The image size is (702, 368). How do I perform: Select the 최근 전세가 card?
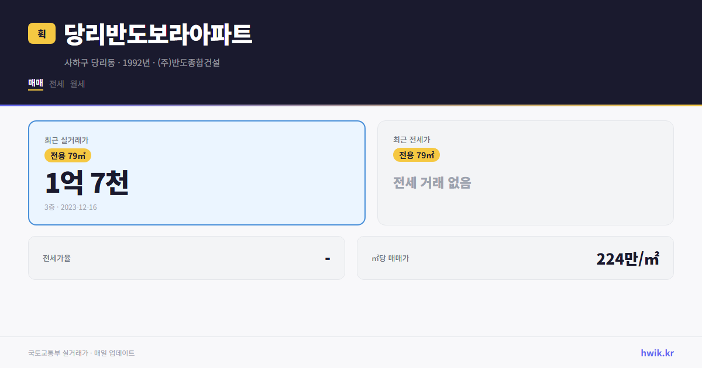click(525, 172)
